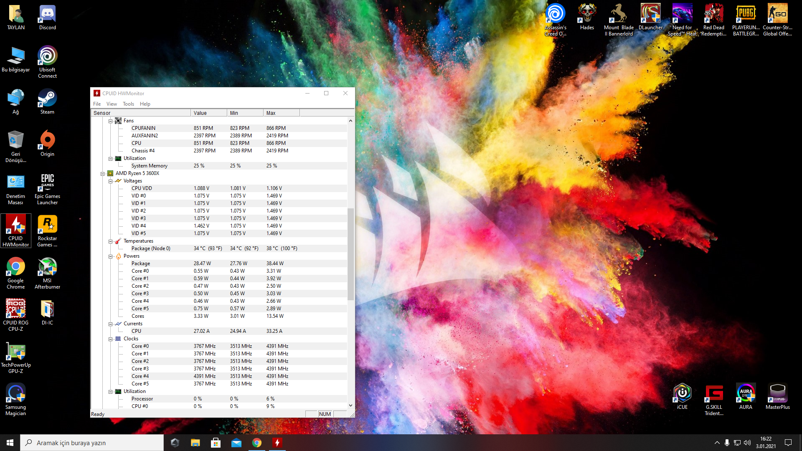Select Rockstar Games launcher icon

click(47, 231)
